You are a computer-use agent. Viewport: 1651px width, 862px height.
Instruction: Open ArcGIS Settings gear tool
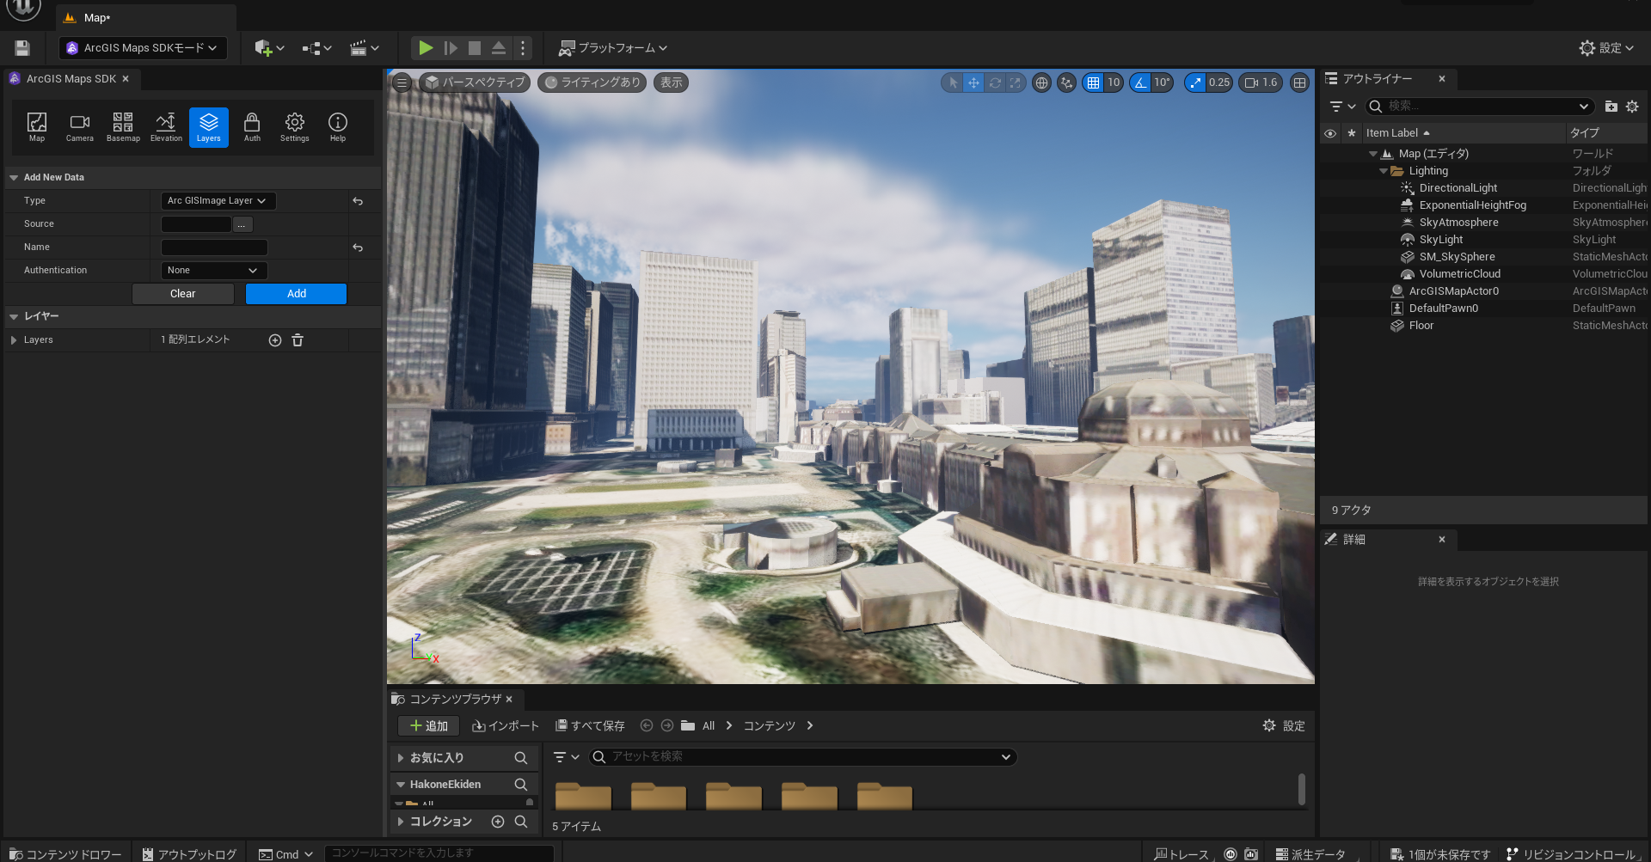pos(295,126)
